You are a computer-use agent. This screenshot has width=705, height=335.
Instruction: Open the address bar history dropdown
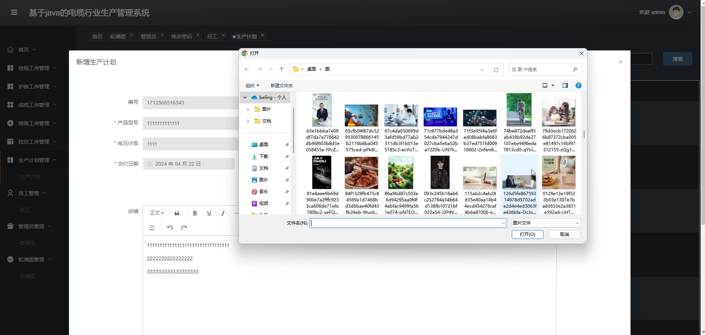tap(482, 70)
